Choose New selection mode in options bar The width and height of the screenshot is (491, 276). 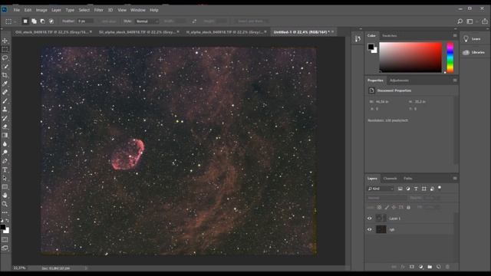(x=25, y=21)
